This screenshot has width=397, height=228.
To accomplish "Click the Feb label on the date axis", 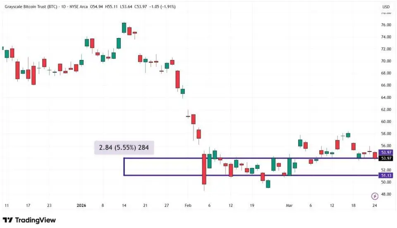I will coord(188,205).
